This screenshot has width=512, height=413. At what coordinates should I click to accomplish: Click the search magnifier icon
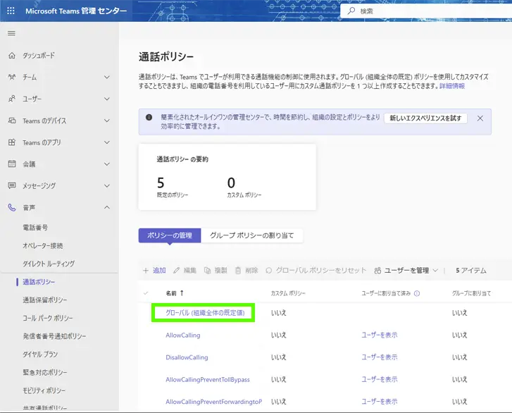click(x=351, y=11)
